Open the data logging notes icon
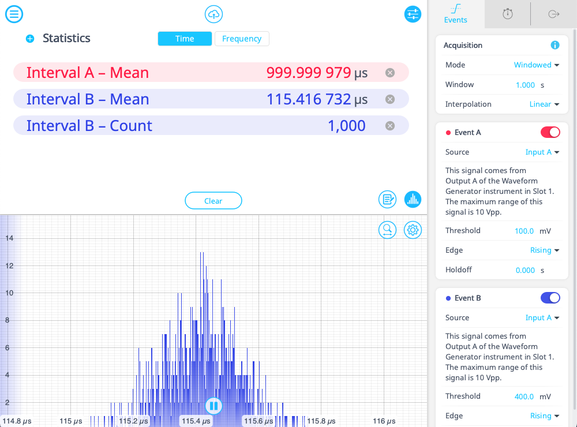577x427 pixels. click(387, 200)
